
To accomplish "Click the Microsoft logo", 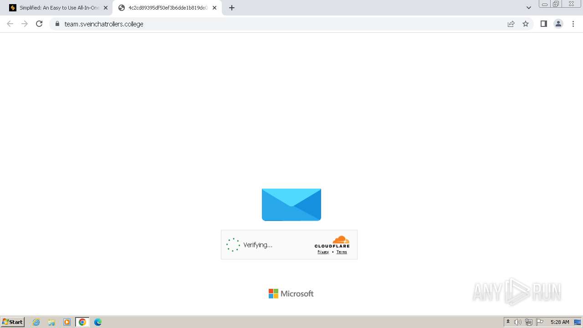I will click(x=291, y=294).
